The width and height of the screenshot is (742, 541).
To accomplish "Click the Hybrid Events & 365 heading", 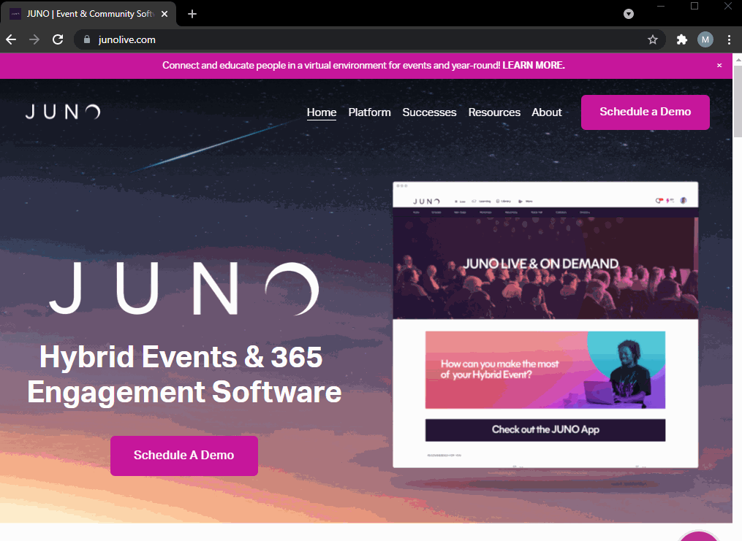I will point(184,375).
